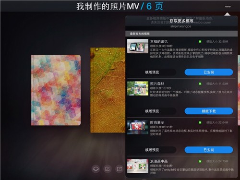Click the 时尚展示 template title
Screen dimensions: 240x180
157,122
